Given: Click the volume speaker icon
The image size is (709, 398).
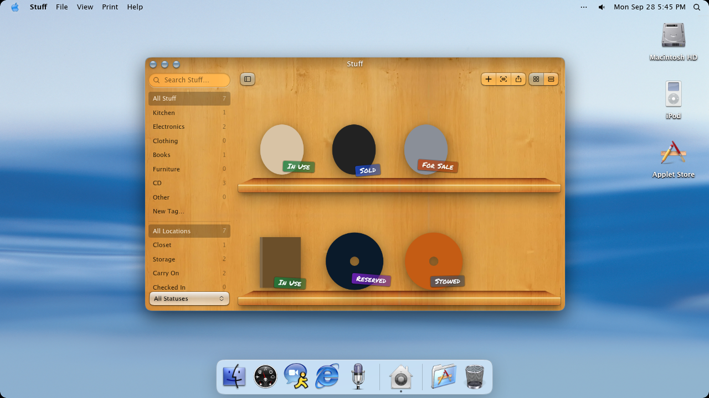Looking at the screenshot, I should pyautogui.click(x=602, y=7).
